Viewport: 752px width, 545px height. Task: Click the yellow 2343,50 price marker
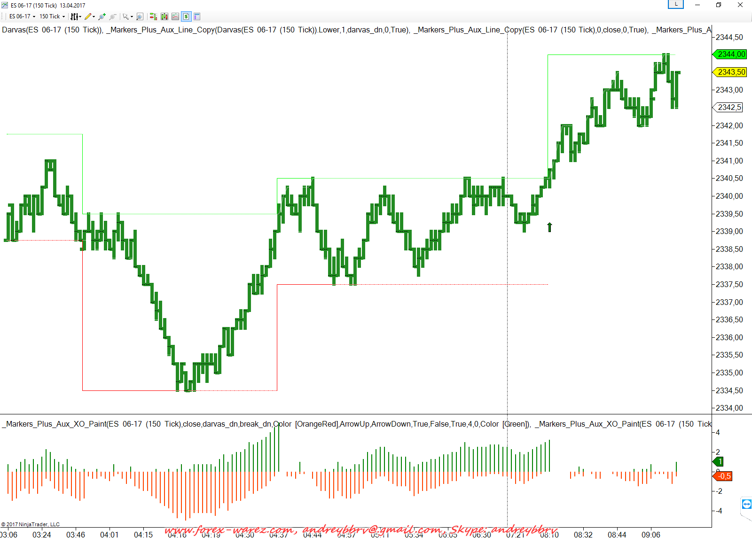[x=731, y=72]
